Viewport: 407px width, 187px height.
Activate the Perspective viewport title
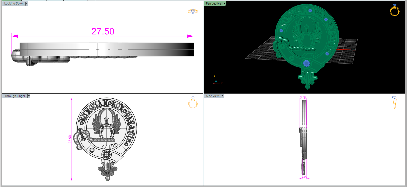coord(214,4)
